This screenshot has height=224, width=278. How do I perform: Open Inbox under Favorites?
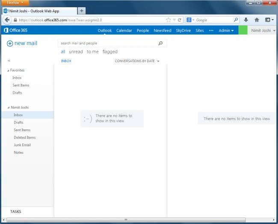17,78
